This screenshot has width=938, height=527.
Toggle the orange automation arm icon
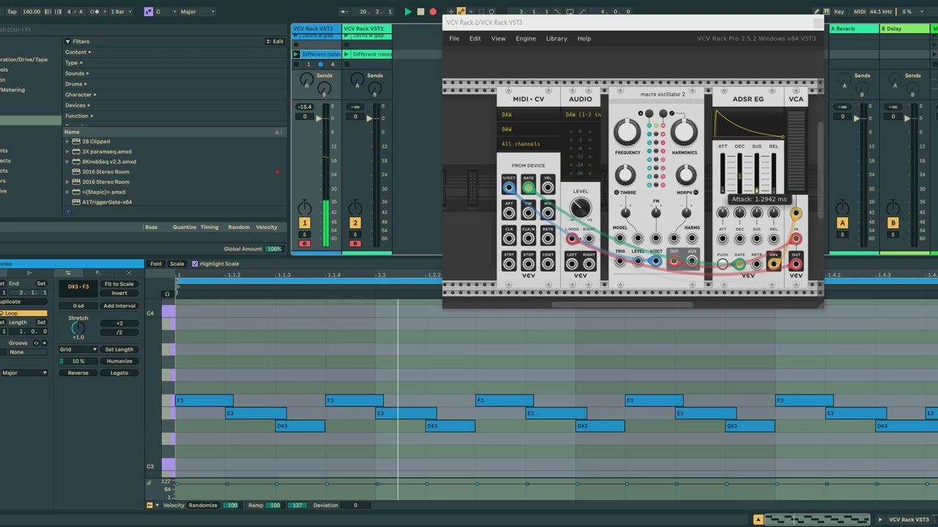coord(461,12)
